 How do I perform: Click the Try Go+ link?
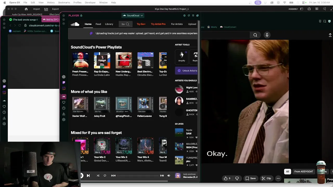(141, 24)
